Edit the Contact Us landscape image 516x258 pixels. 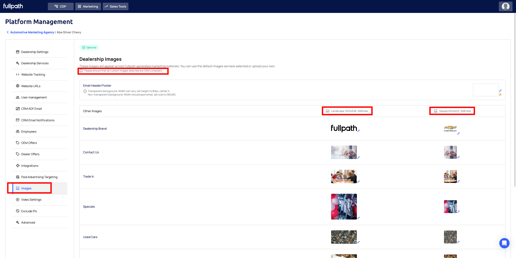[359, 158]
